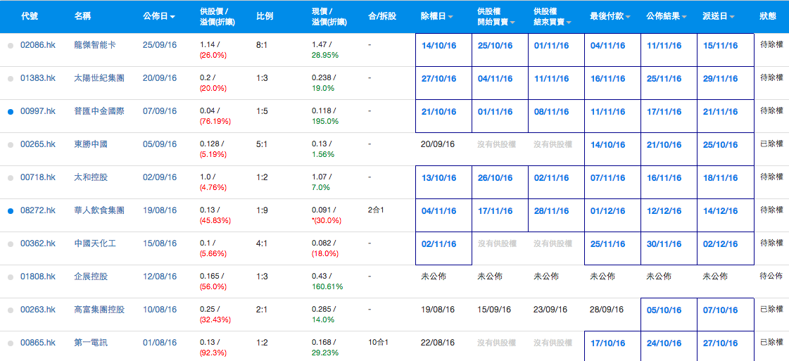Viewport: 789px width, 361px height.
Task: Open stock code 00718.hk link
Action: click(38, 177)
